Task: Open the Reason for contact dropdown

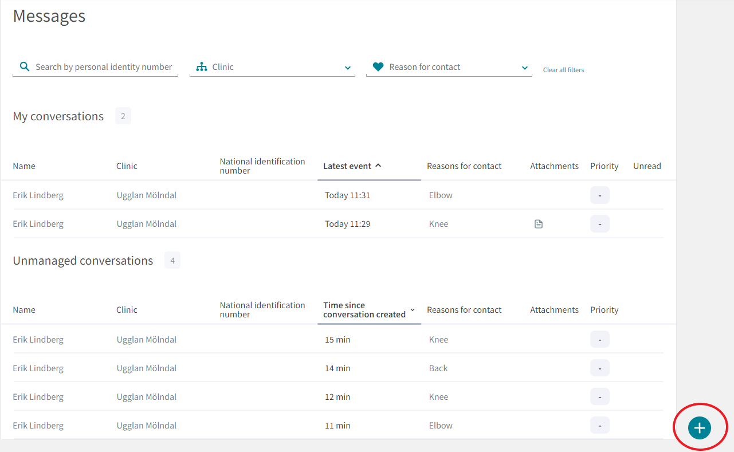Action: pos(449,67)
